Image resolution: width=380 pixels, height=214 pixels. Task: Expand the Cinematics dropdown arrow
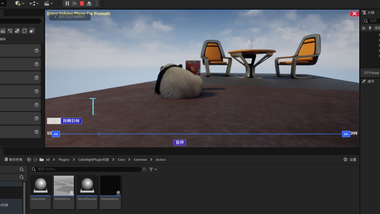coord(52,4)
